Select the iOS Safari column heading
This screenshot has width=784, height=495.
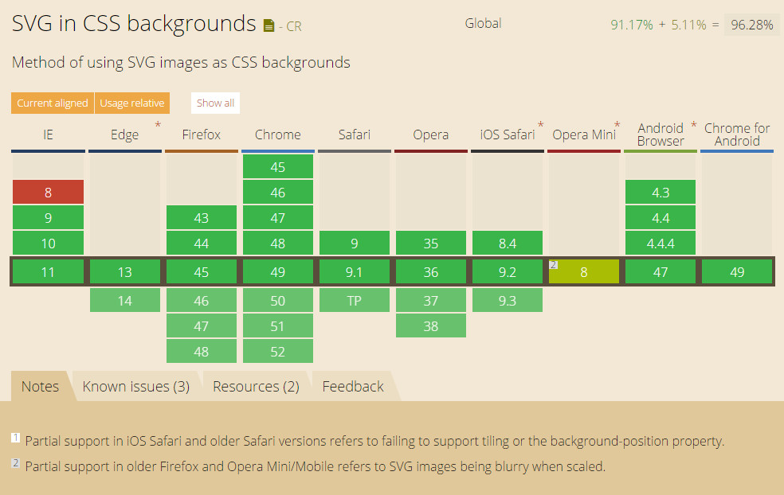(507, 134)
